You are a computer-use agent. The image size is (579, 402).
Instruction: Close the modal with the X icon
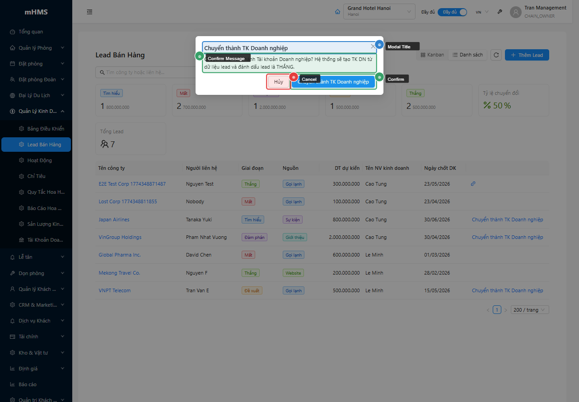[x=373, y=46]
